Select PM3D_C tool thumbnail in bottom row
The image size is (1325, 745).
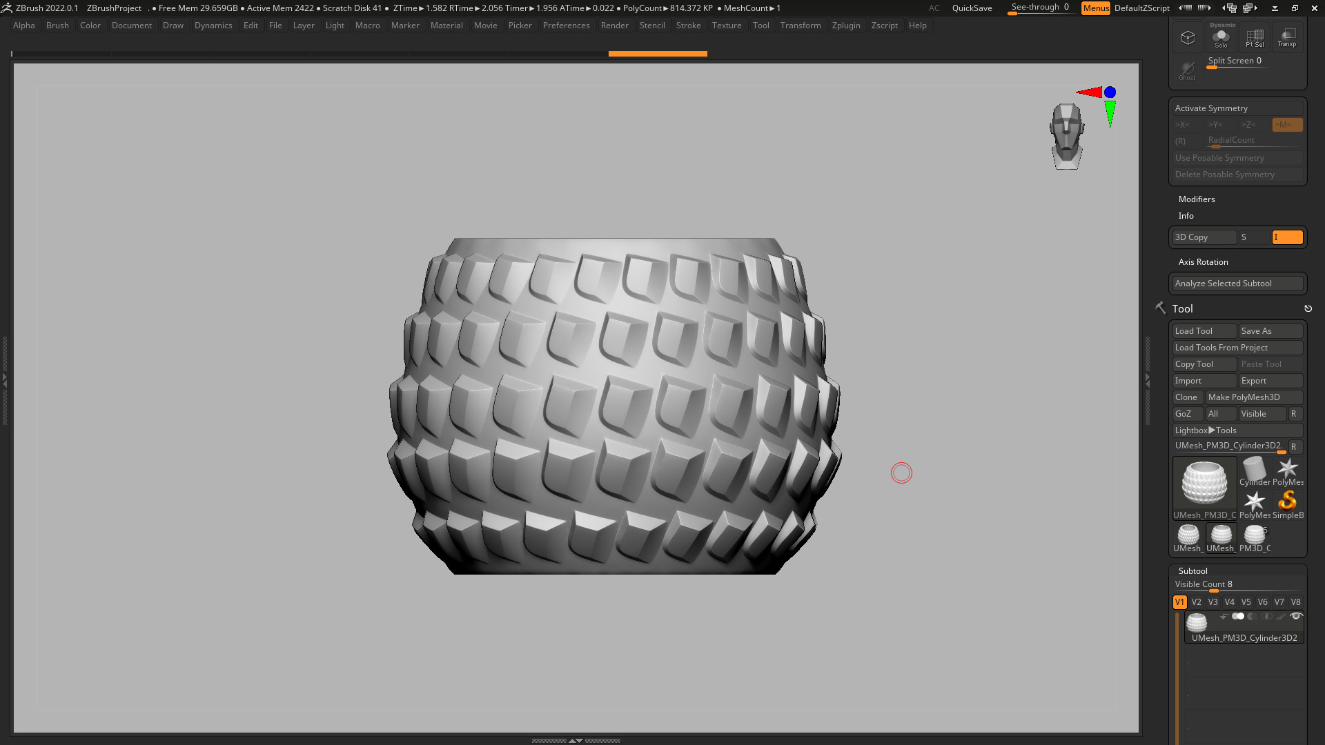(x=1255, y=538)
